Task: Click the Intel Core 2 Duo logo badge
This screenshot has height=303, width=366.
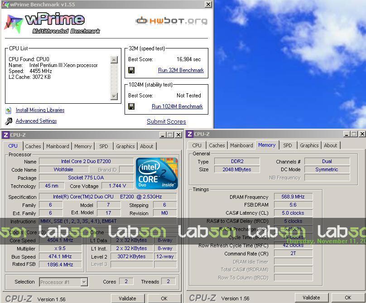Action: (157, 173)
